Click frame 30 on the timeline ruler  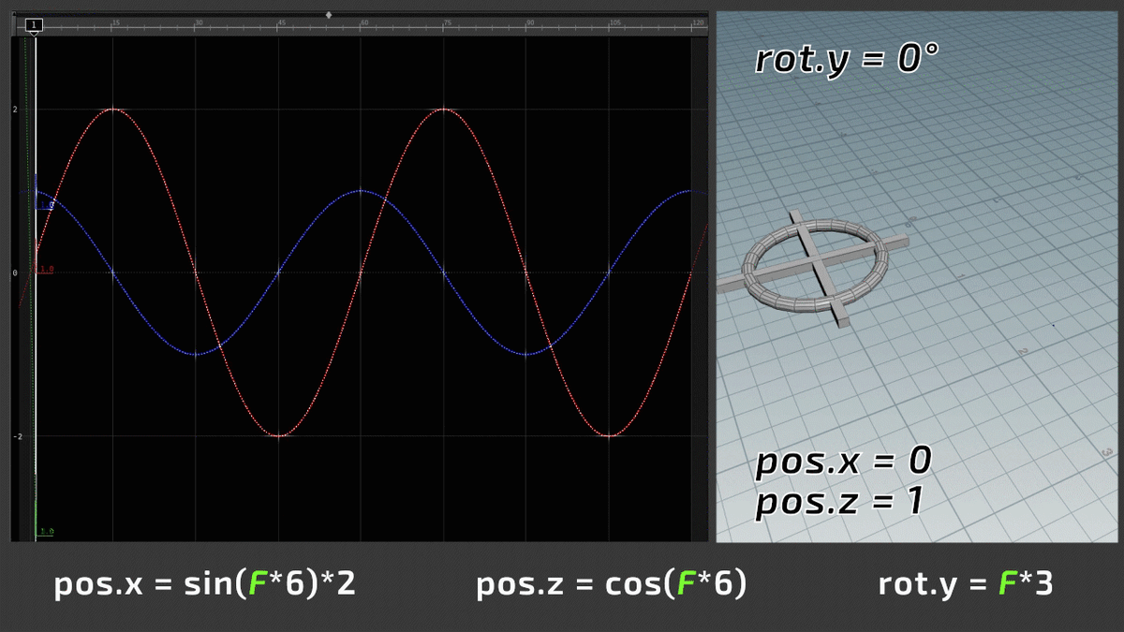pyautogui.click(x=199, y=22)
